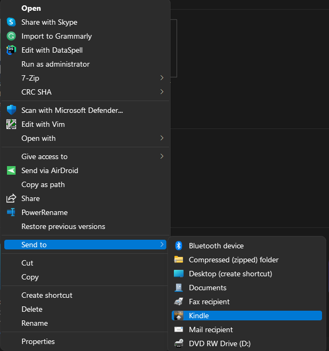Select PowerRename entry
This screenshot has height=351, width=329.
pyautogui.click(x=85, y=212)
